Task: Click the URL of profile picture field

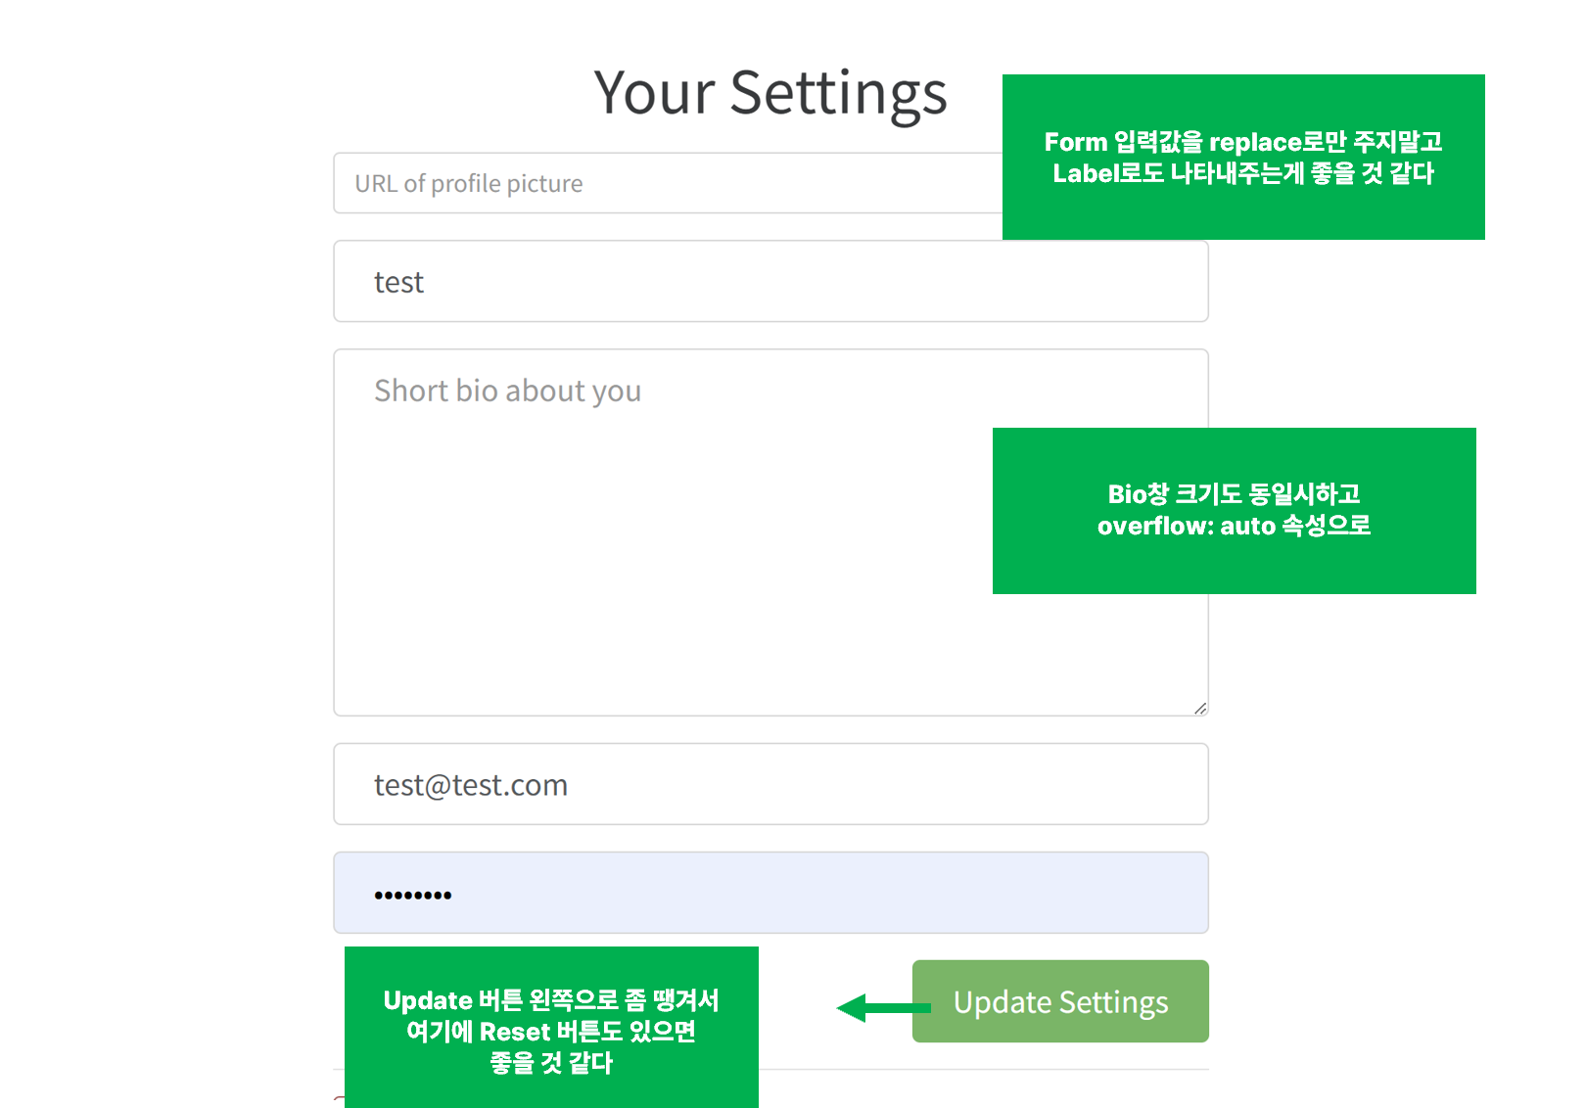Action: (666, 183)
